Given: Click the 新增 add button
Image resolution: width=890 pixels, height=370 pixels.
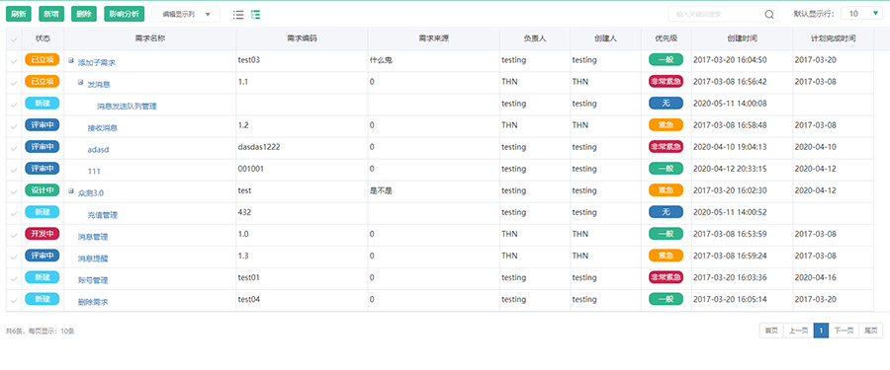Looking at the screenshot, I should coord(51,14).
